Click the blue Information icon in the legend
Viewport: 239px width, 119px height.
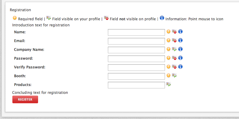coord(162,18)
